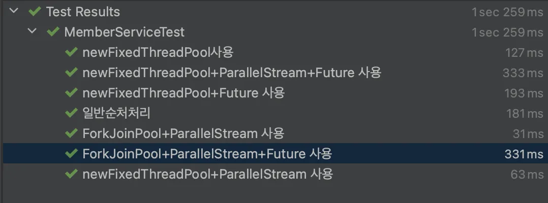Select newFixedThreadPool+ParallelStream+Future 사용 test
Image resolution: width=548 pixels, height=203 pixels.
[x=231, y=73]
